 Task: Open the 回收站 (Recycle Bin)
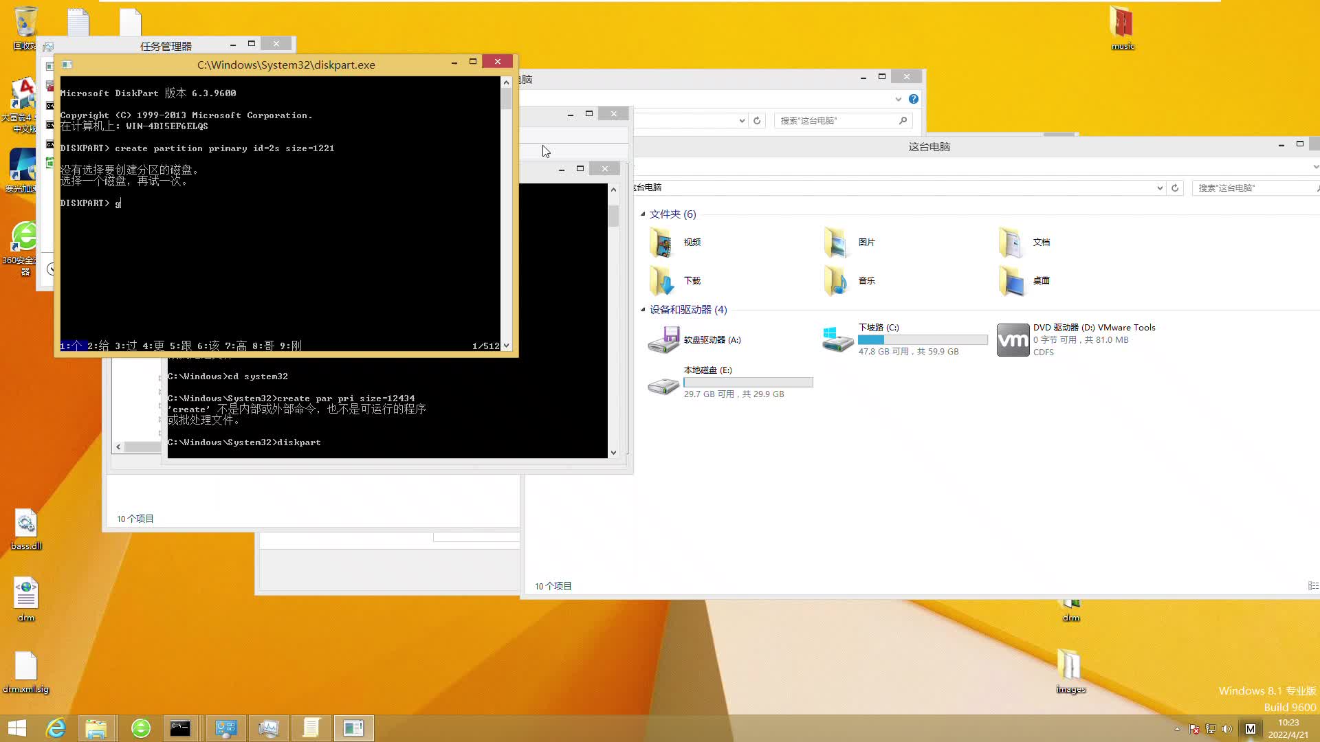point(24,21)
